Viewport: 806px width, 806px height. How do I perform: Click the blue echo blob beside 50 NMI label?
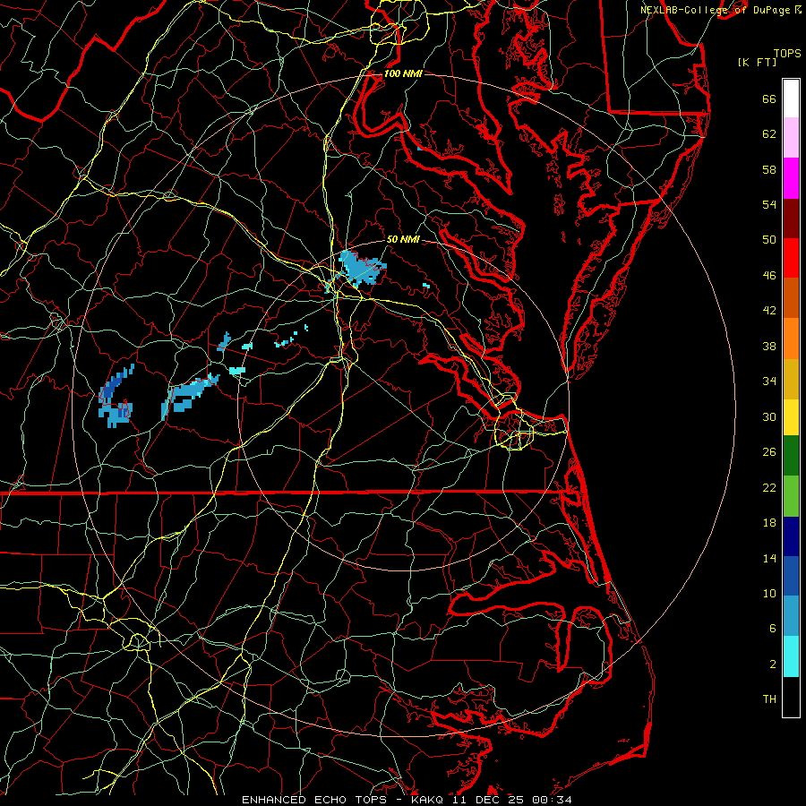click(361, 267)
